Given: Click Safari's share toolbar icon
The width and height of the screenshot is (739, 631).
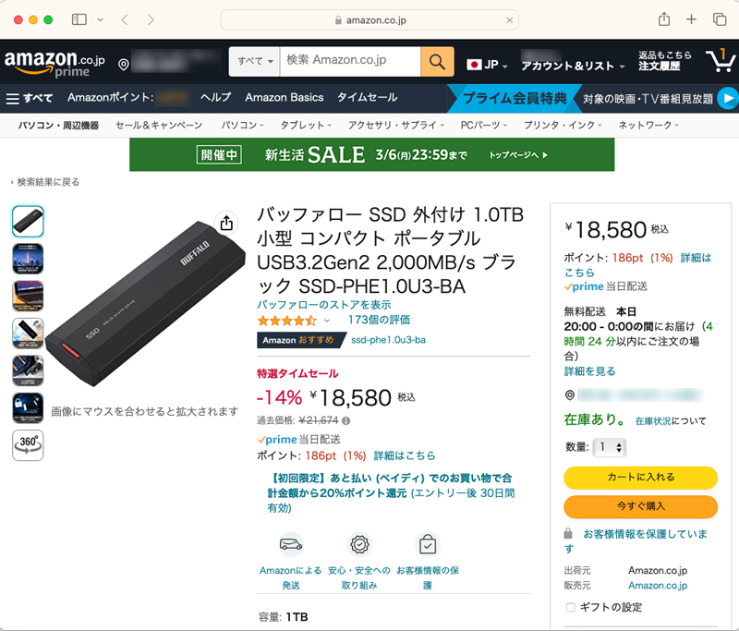Looking at the screenshot, I should 663,19.
